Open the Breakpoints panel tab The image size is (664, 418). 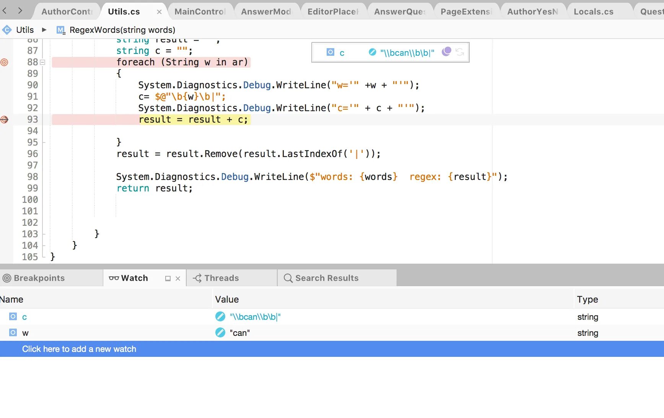51,278
